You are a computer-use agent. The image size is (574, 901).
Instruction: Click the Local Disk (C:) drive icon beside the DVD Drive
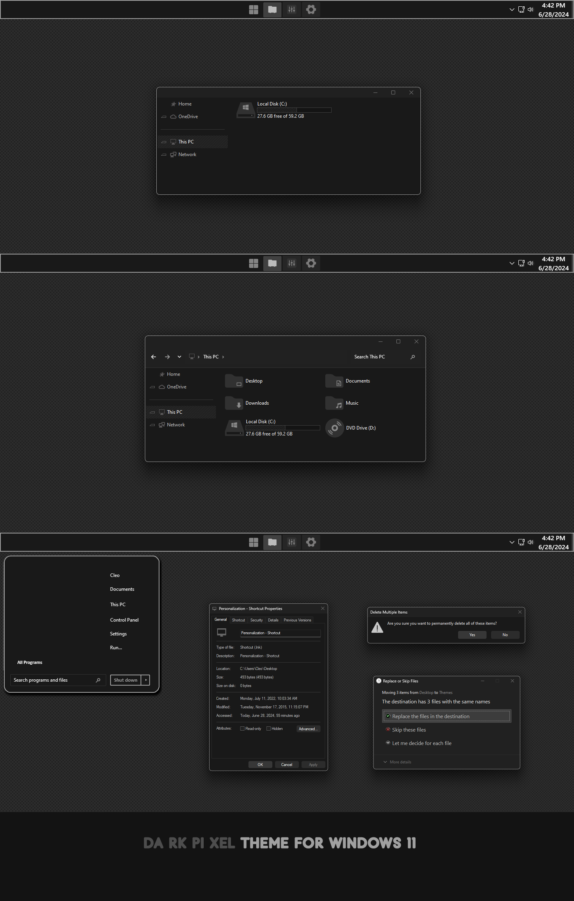[234, 428]
